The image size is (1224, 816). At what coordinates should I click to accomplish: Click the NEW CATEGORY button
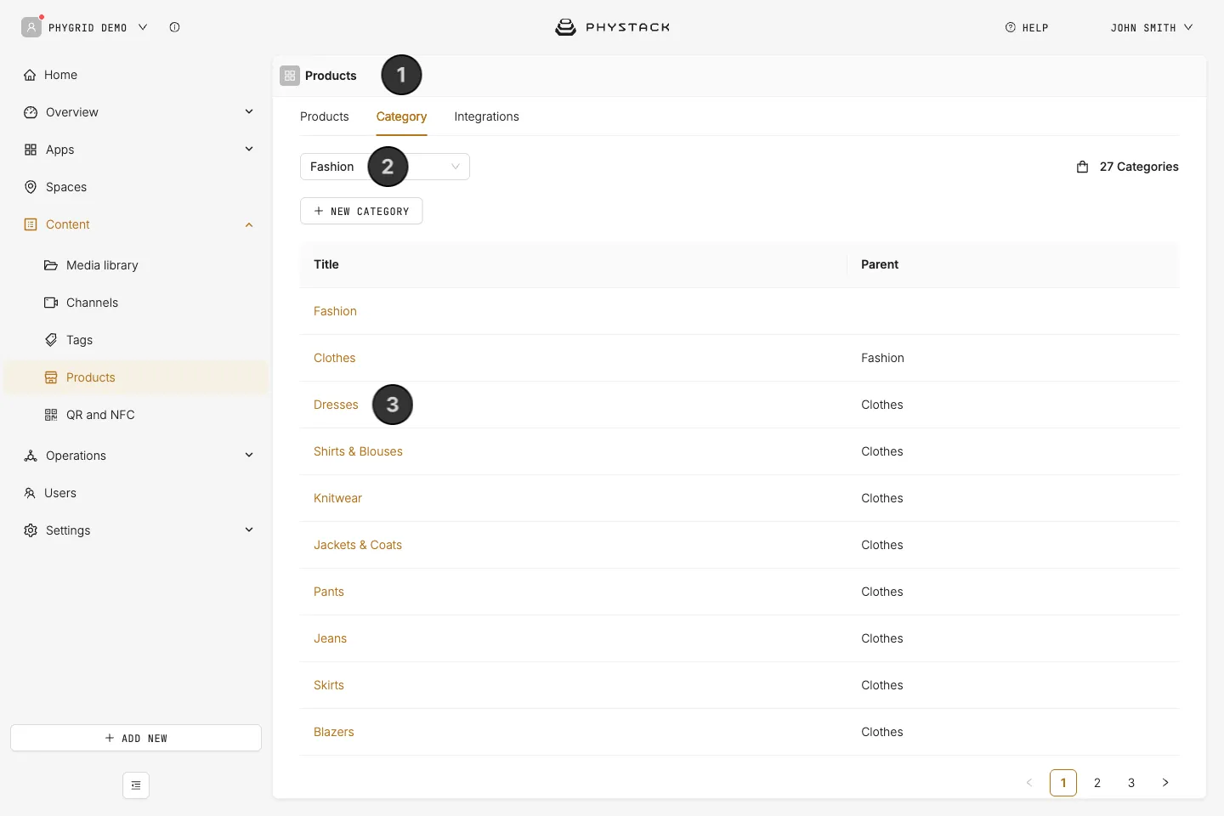361,211
